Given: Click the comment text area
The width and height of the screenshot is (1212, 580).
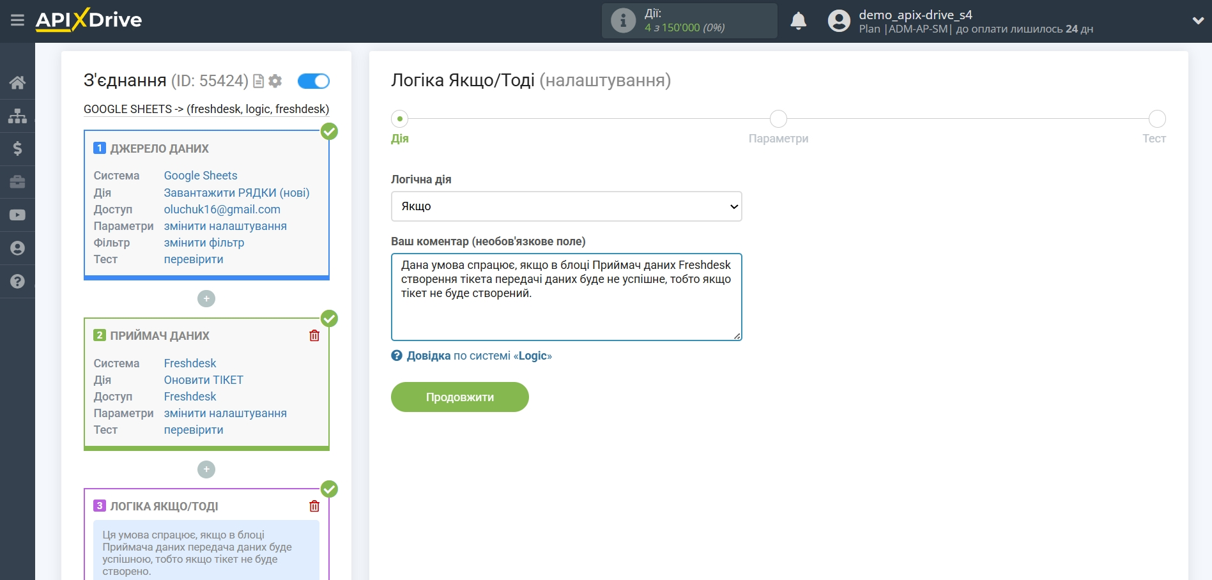Looking at the screenshot, I should 566,297.
